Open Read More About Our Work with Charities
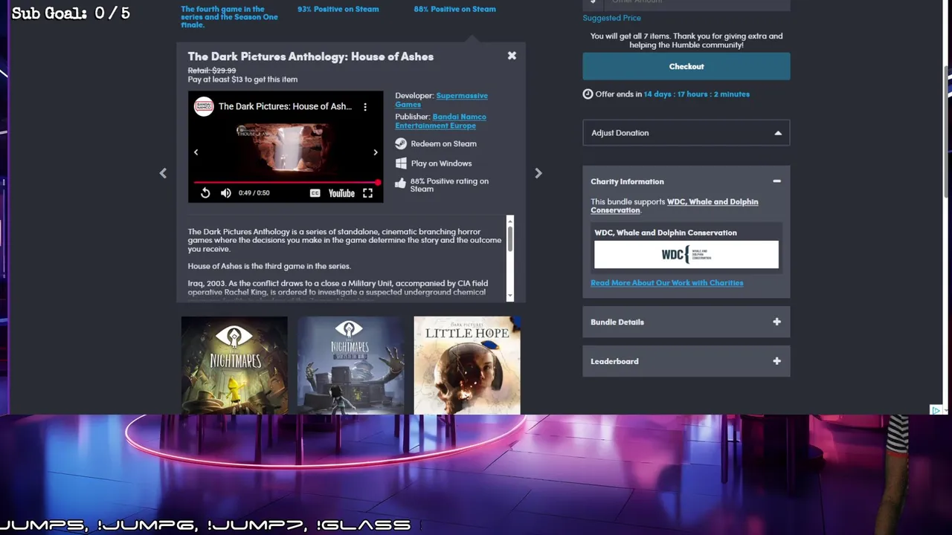The image size is (952, 535). pyautogui.click(x=666, y=282)
